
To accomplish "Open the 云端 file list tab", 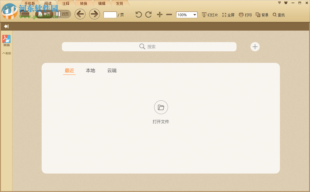I will pos(112,70).
